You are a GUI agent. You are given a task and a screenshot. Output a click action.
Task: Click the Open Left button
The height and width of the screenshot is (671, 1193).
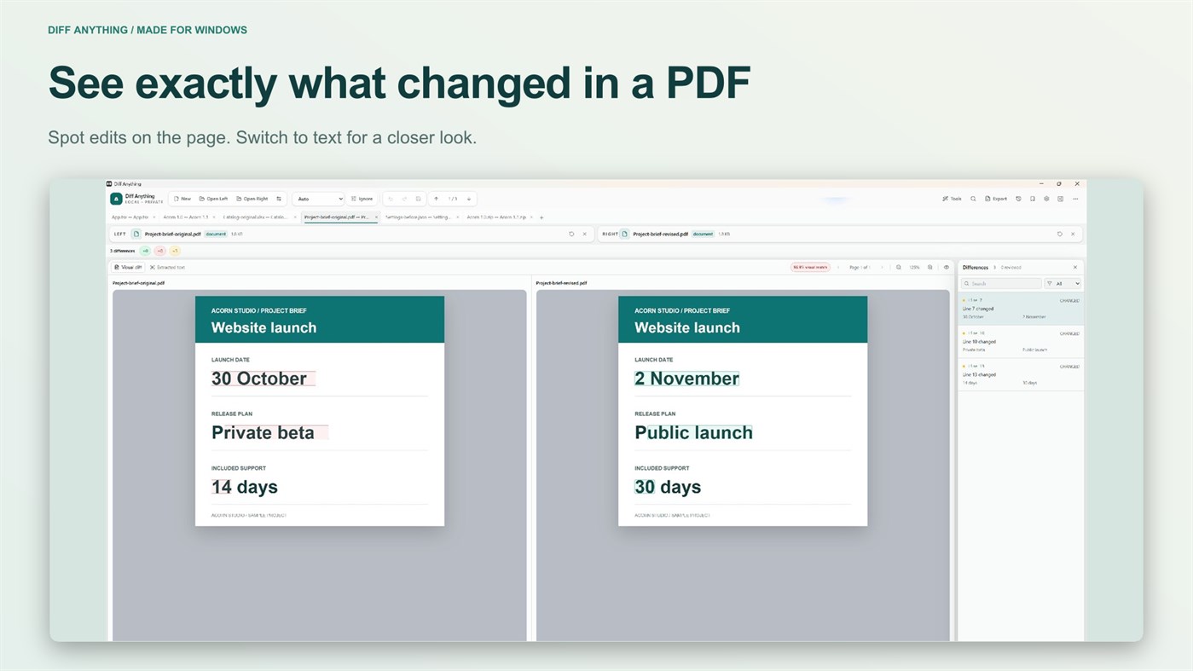213,199
